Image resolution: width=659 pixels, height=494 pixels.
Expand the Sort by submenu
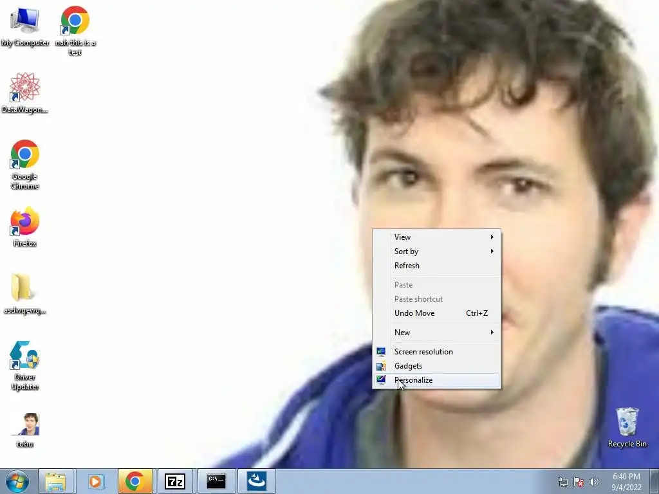tap(437, 252)
